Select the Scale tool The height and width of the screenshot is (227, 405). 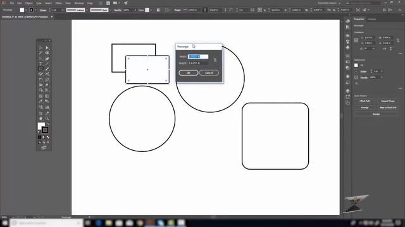[47, 79]
